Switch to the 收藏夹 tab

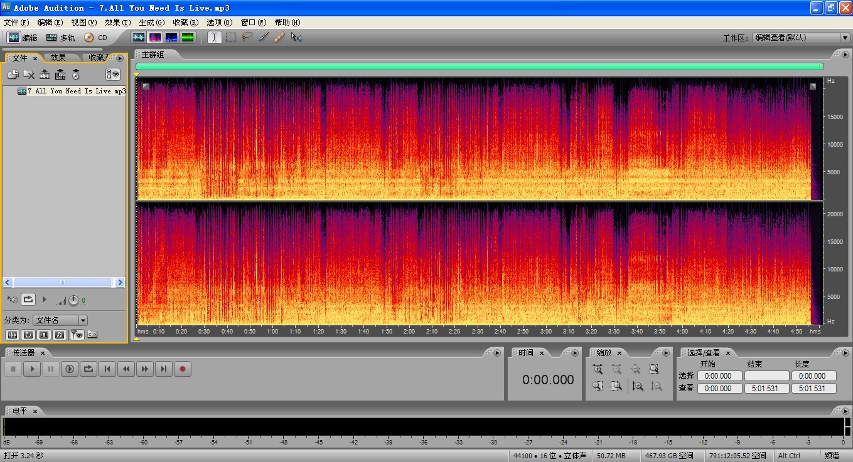[x=99, y=58]
